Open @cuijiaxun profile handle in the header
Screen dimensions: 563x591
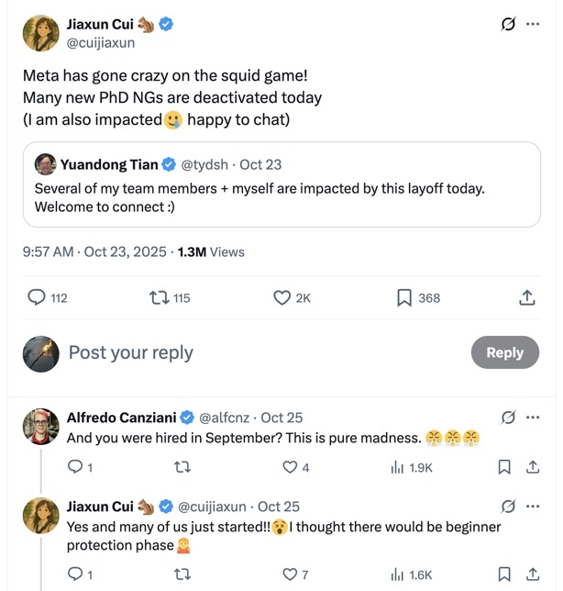(x=101, y=42)
